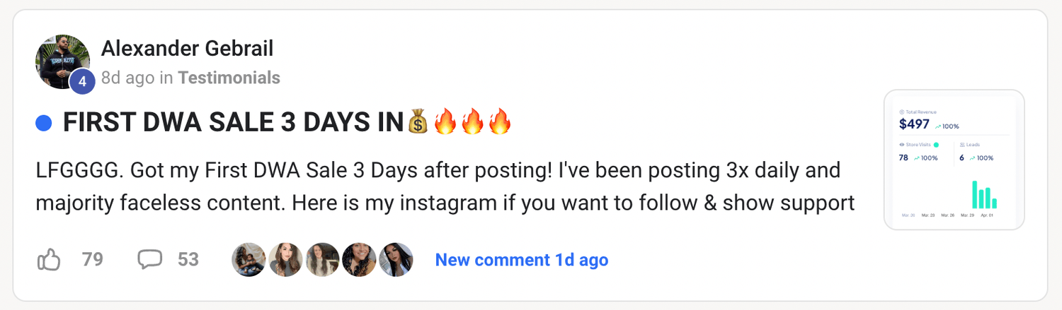Viewport: 1062px width, 310px height.
Task: Click the money bag emoji in title
Action: tap(418, 122)
